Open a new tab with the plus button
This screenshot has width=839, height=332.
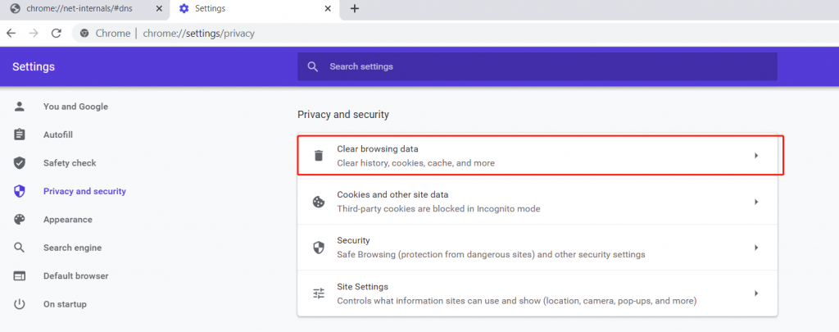[354, 8]
